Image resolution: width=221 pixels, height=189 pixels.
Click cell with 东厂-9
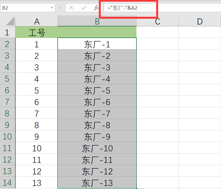[x=97, y=136]
